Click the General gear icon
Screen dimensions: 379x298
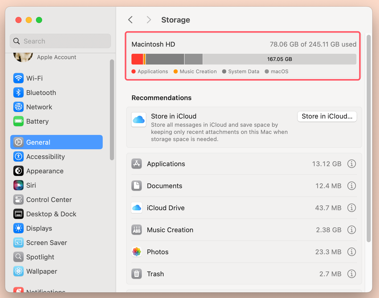pyautogui.click(x=18, y=142)
